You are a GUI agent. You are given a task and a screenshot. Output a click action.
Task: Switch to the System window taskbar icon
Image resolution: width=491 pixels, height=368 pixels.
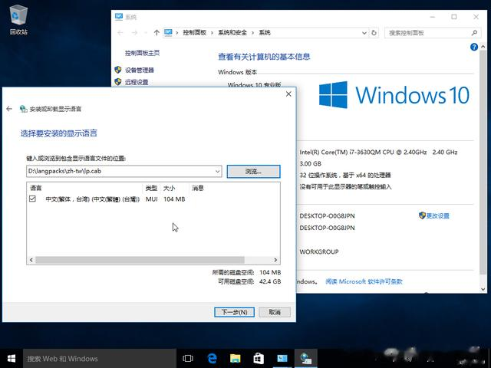pyautogui.click(x=282, y=358)
